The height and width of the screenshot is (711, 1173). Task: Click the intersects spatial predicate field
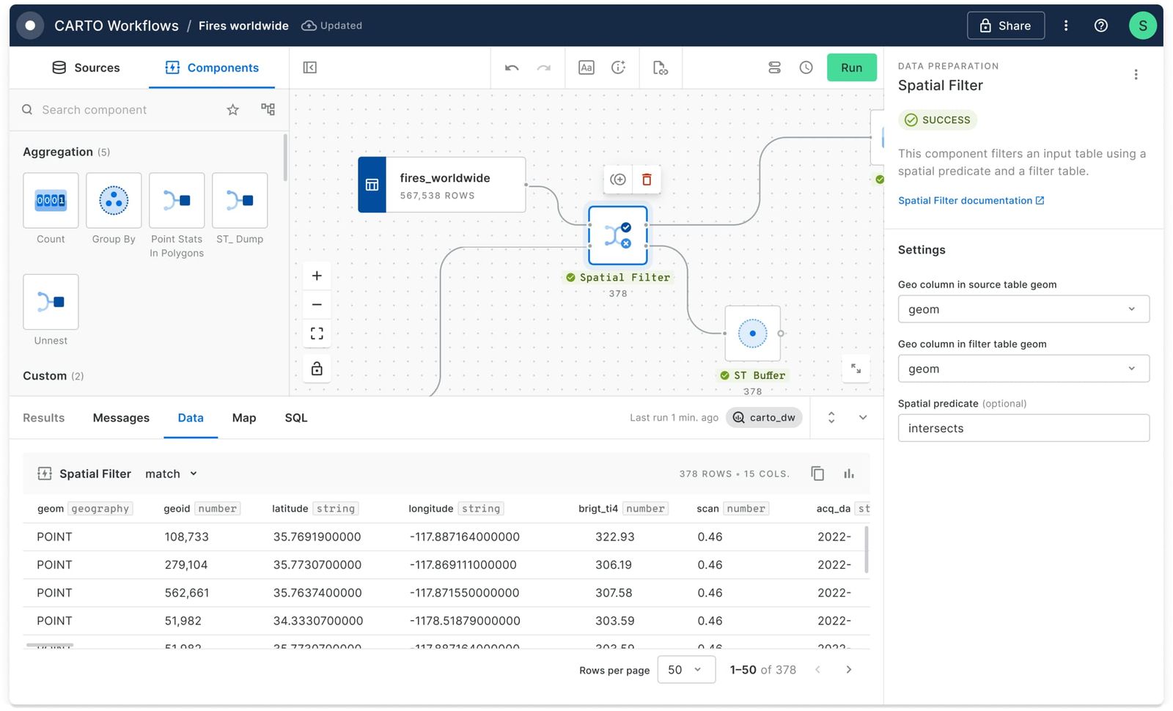click(1023, 428)
